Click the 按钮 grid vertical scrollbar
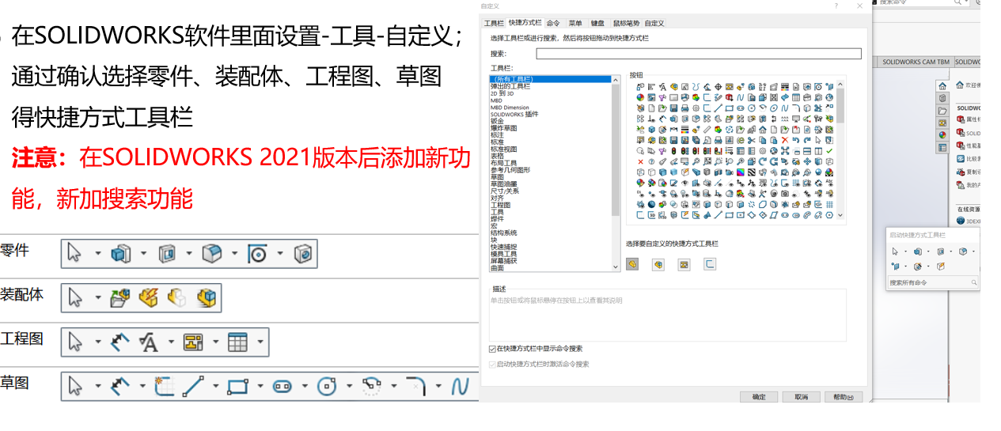Screen dimensions: 1001x431 point(840,150)
